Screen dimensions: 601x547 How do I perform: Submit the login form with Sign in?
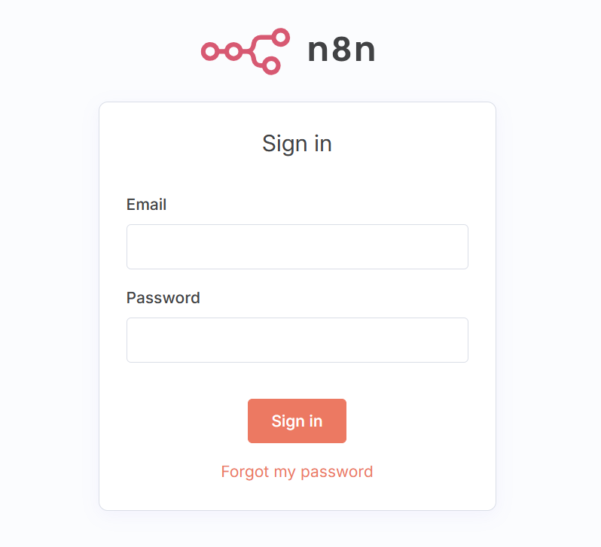click(x=297, y=421)
